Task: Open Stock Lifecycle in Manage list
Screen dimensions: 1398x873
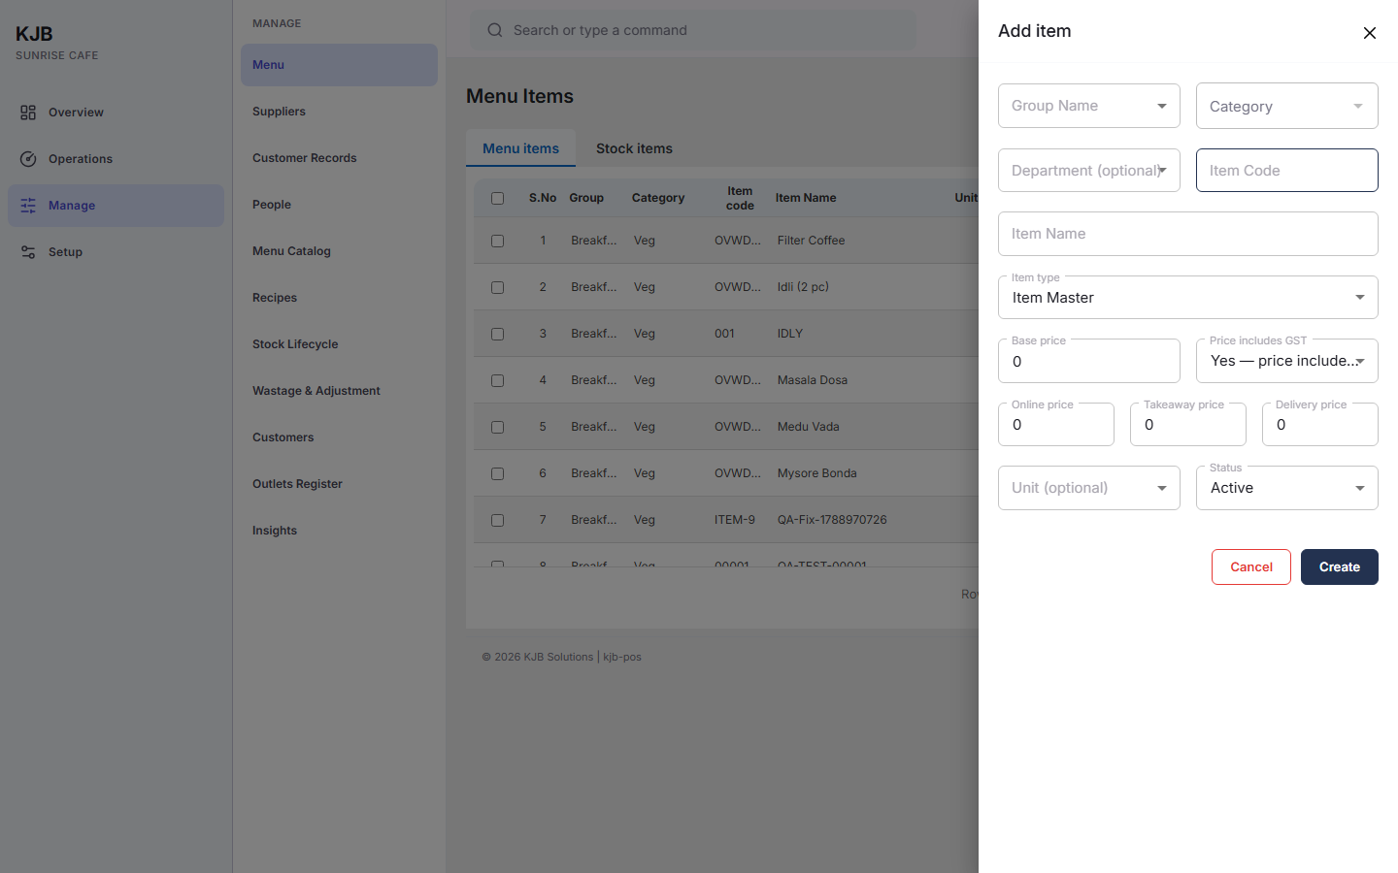Action: [x=339, y=344]
